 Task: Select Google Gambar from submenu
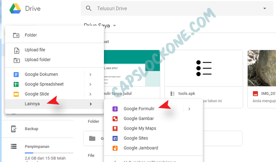[153, 119]
